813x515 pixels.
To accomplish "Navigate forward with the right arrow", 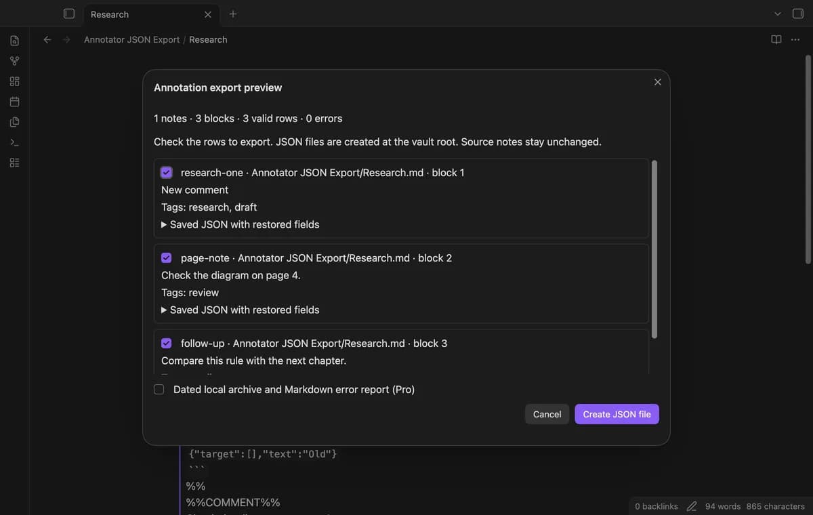I will (66, 39).
